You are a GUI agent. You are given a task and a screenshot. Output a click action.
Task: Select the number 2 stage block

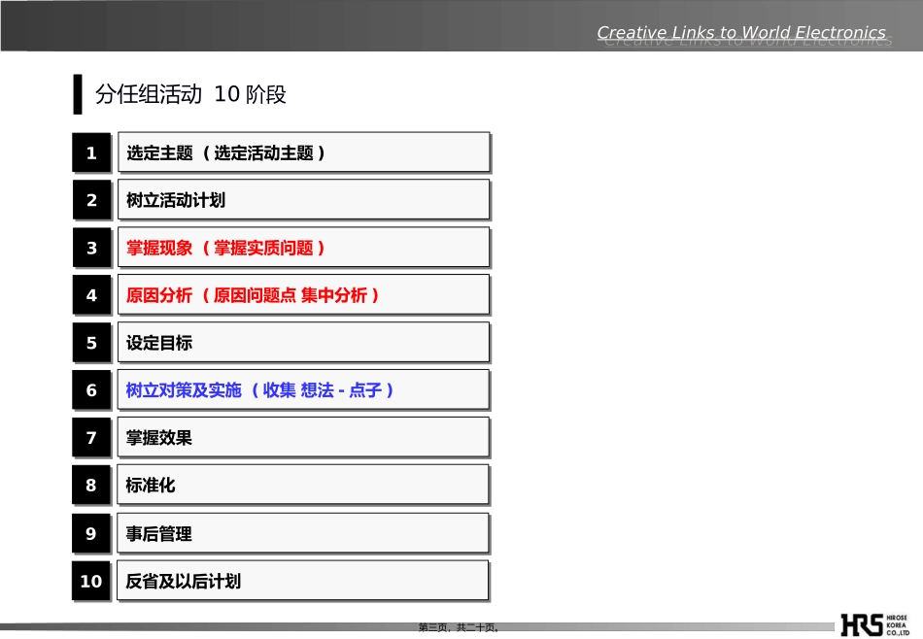click(x=91, y=200)
